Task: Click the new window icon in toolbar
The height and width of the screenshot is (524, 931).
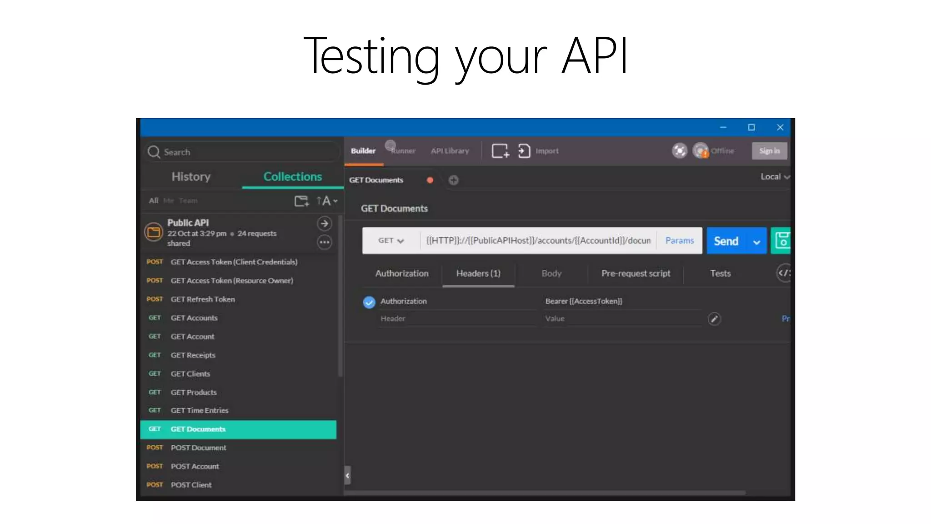Action: pyautogui.click(x=500, y=151)
